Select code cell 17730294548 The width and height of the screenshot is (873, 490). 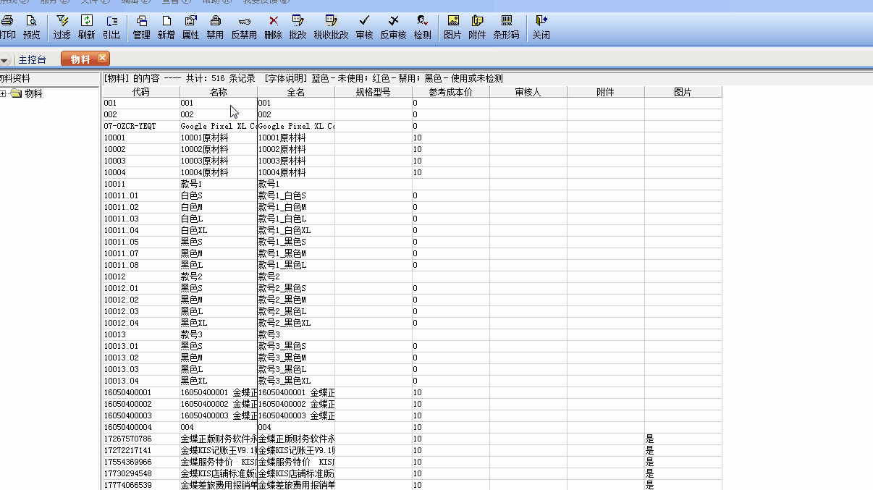(141, 473)
